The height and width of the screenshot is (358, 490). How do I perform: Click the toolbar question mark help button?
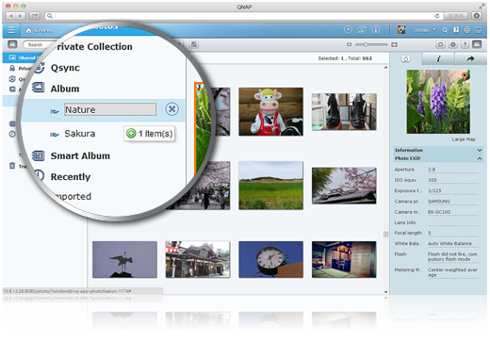click(x=465, y=44)
